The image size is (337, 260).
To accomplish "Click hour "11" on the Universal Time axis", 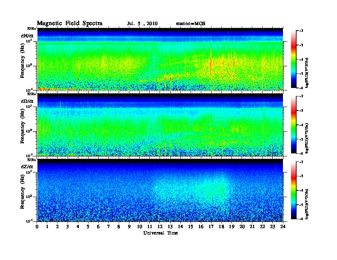I will coord(150,226).
